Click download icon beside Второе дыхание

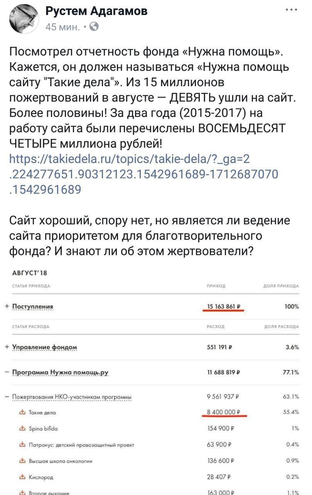(x=22, y=492)
